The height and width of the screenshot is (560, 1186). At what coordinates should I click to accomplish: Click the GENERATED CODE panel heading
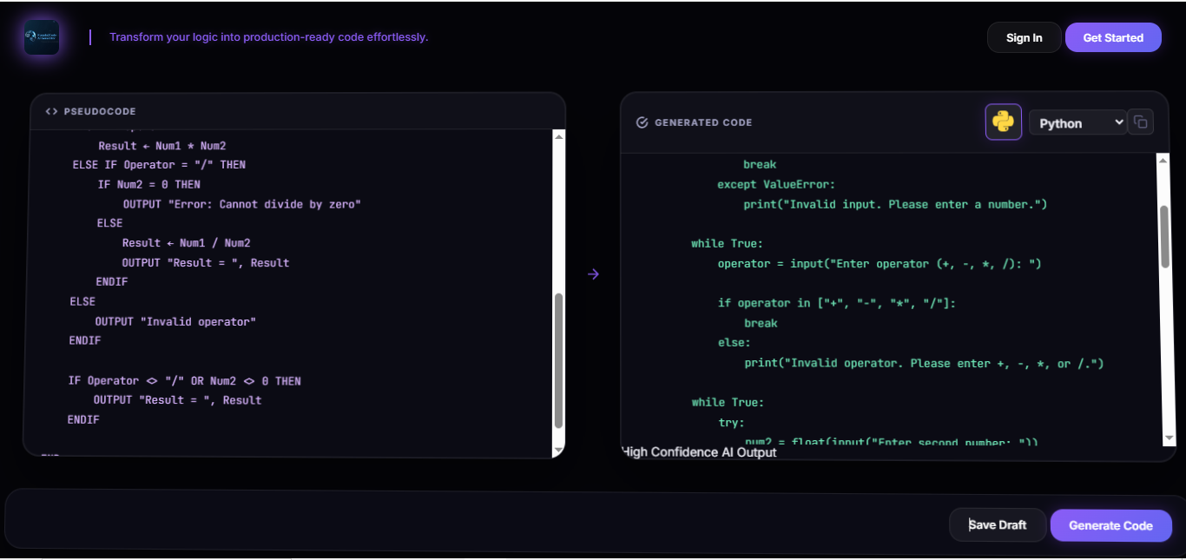(x=703, y=122)
